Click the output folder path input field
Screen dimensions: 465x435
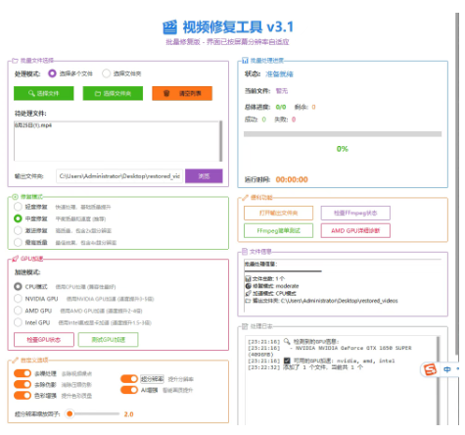click(x=119, y=176)
